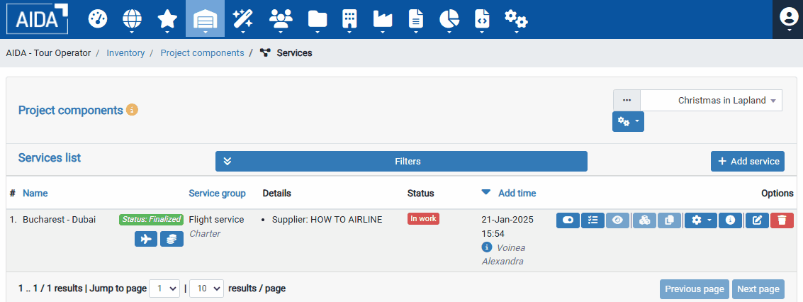Viewport: 803px width, 302px height.
Task: Click the cubes components button in options
Action: pos(644,220)
